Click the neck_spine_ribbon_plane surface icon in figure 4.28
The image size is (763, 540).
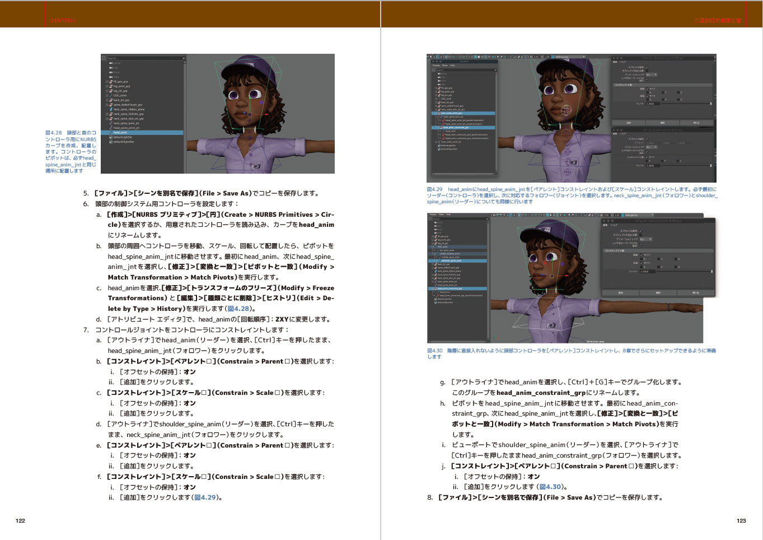click(111, 109)
